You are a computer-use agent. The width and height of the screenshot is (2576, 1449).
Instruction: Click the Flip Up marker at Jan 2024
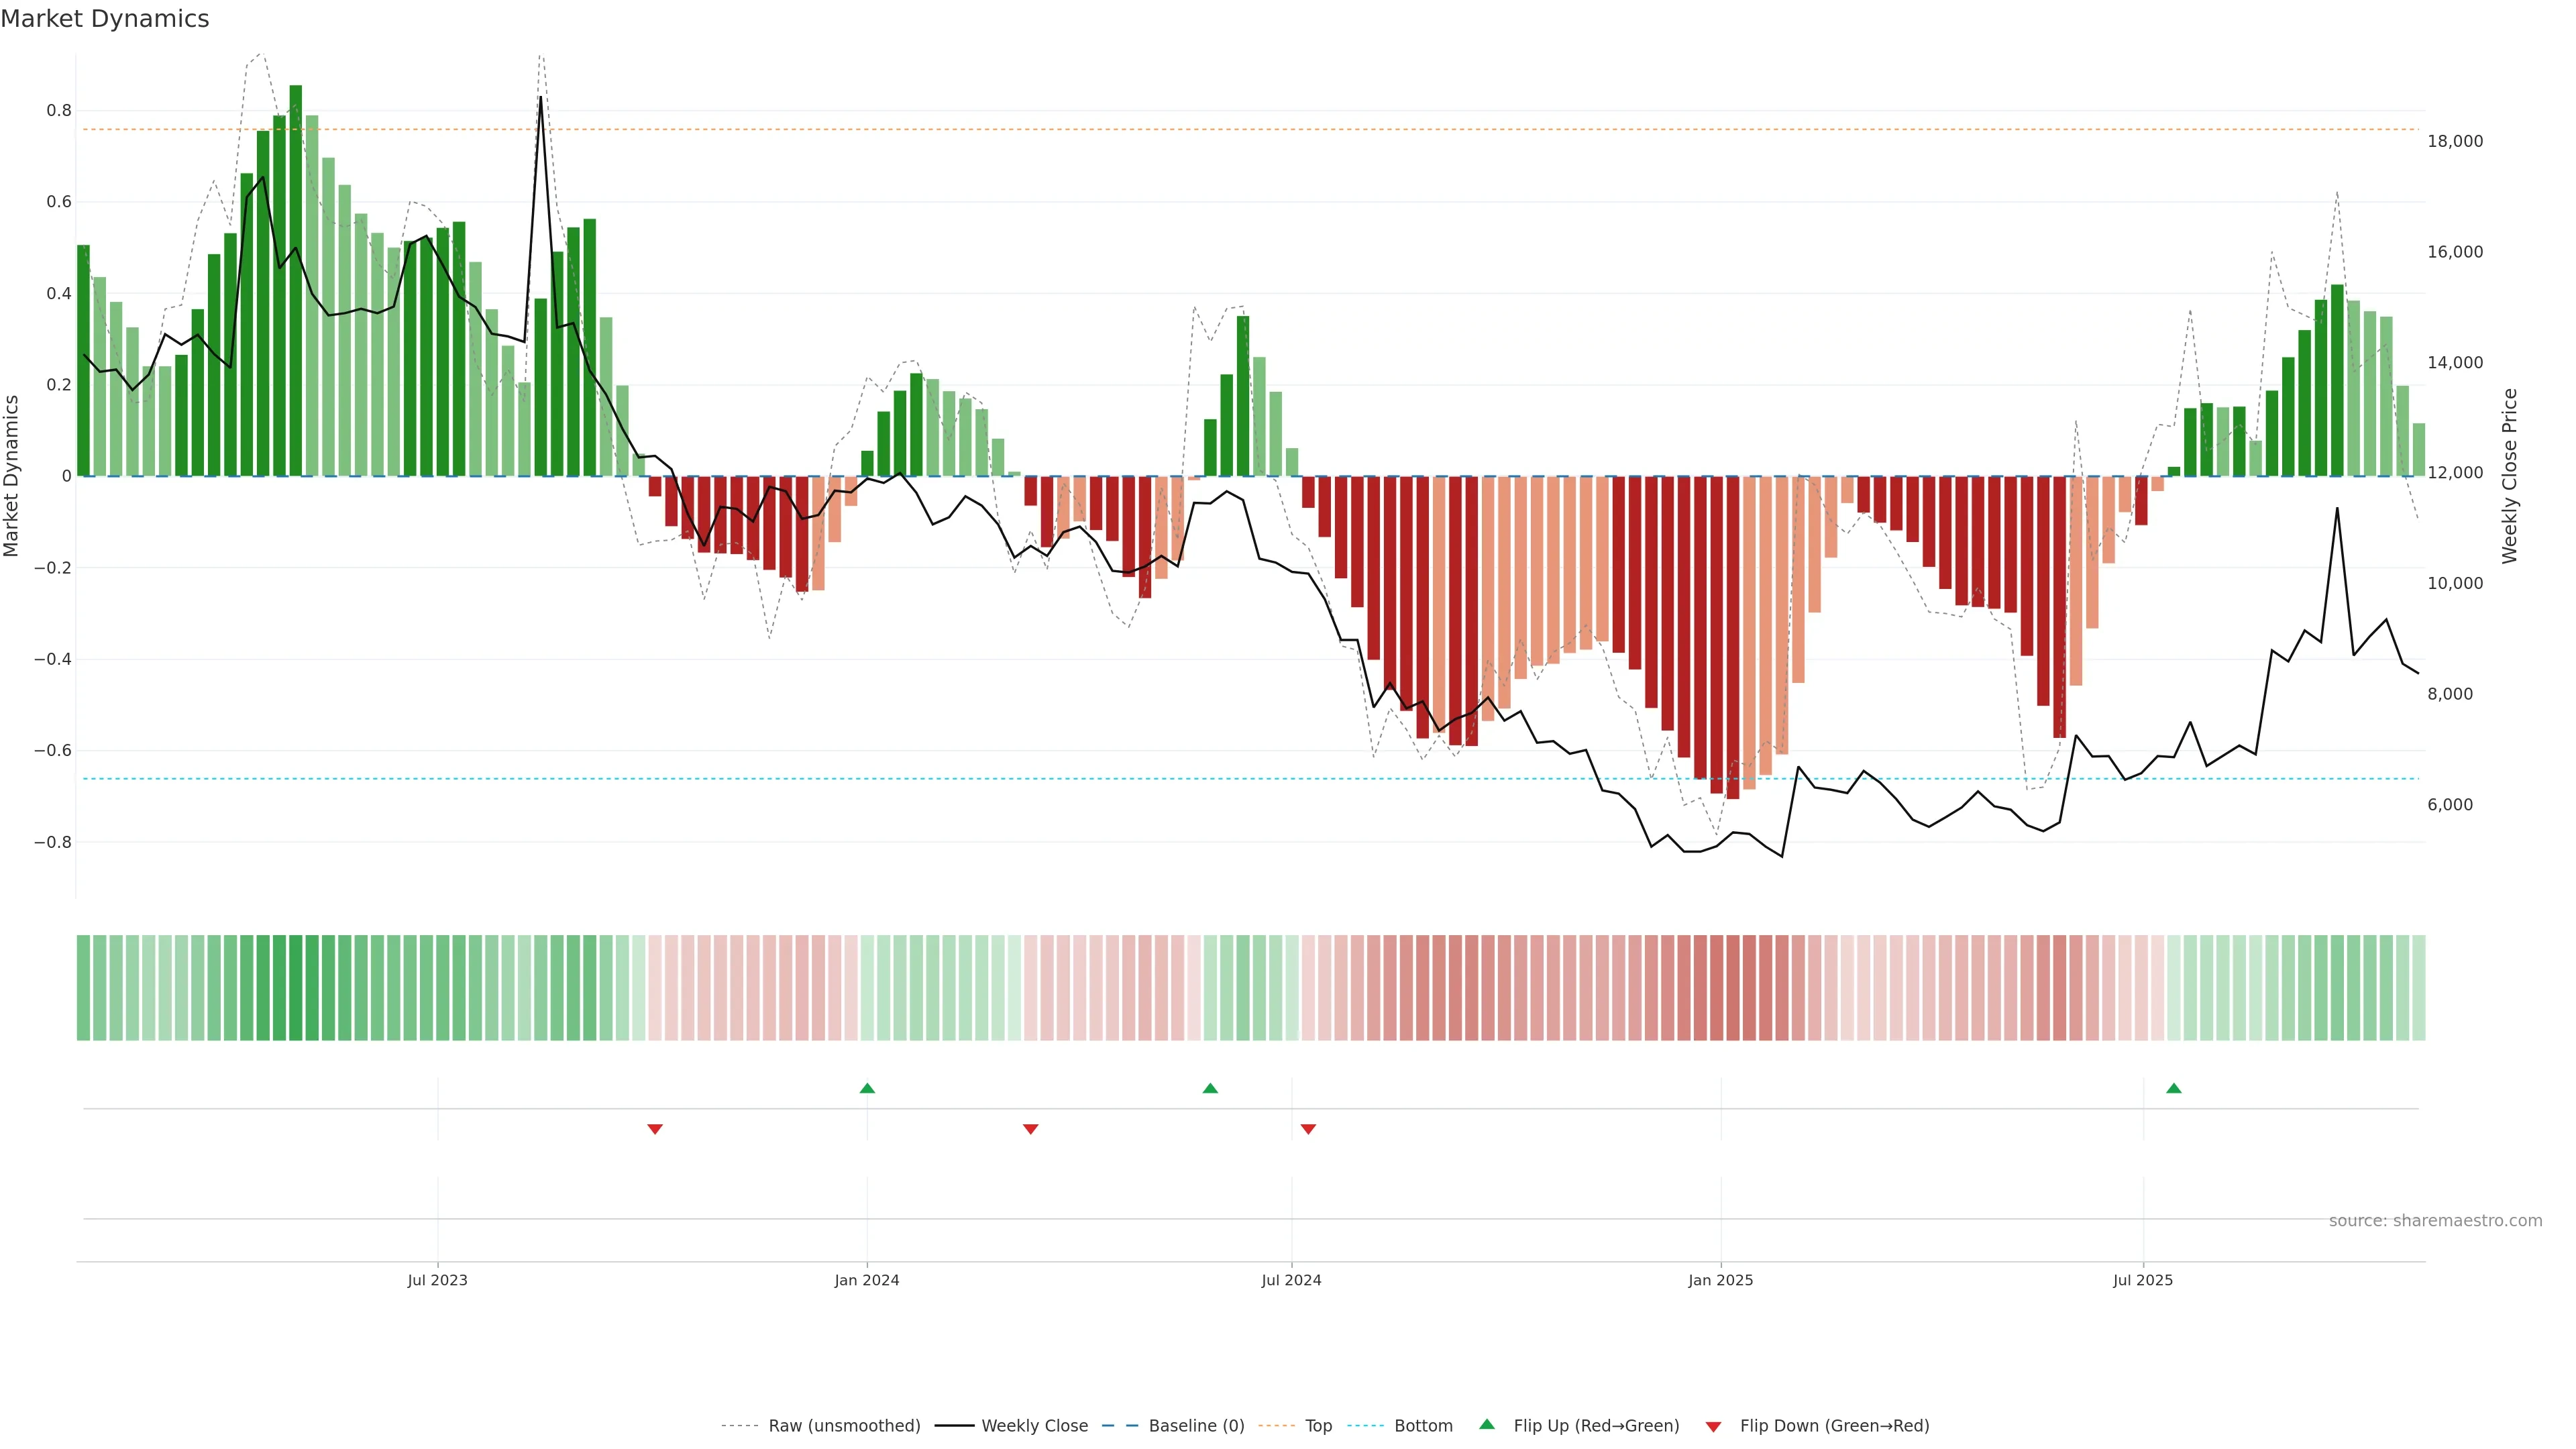pos(867,1088)
